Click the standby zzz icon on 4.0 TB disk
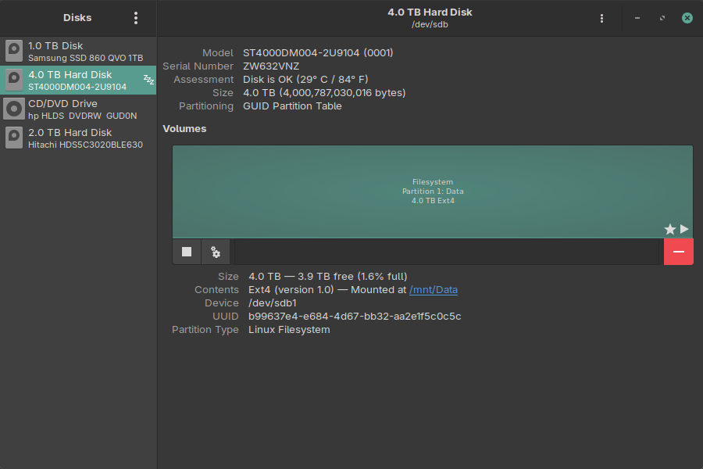 coord(148,81)
